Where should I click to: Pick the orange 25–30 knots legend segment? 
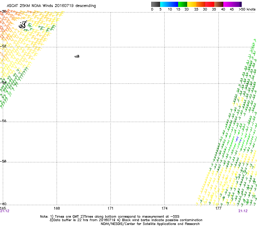click(201, 4)
